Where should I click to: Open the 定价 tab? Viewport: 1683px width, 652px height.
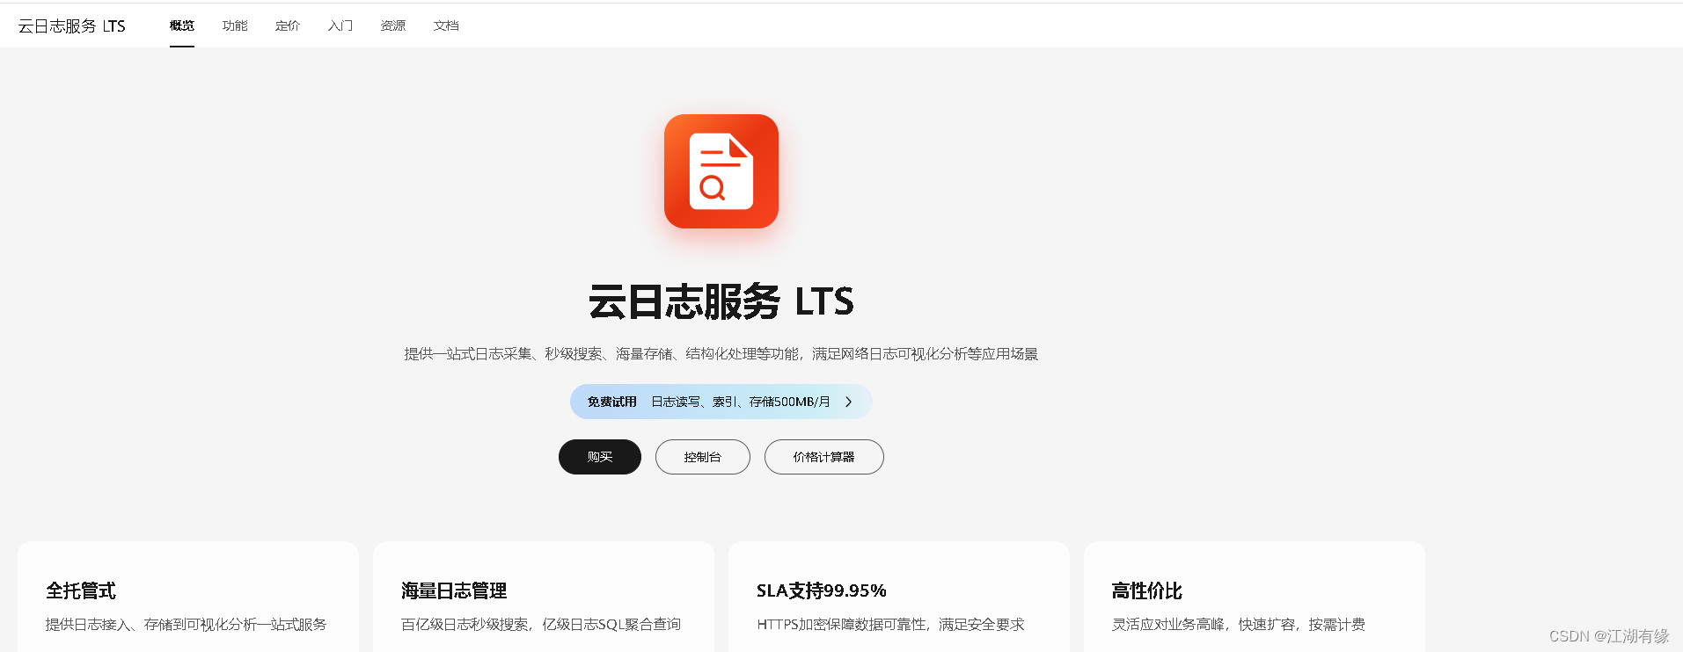pos(288,25)
